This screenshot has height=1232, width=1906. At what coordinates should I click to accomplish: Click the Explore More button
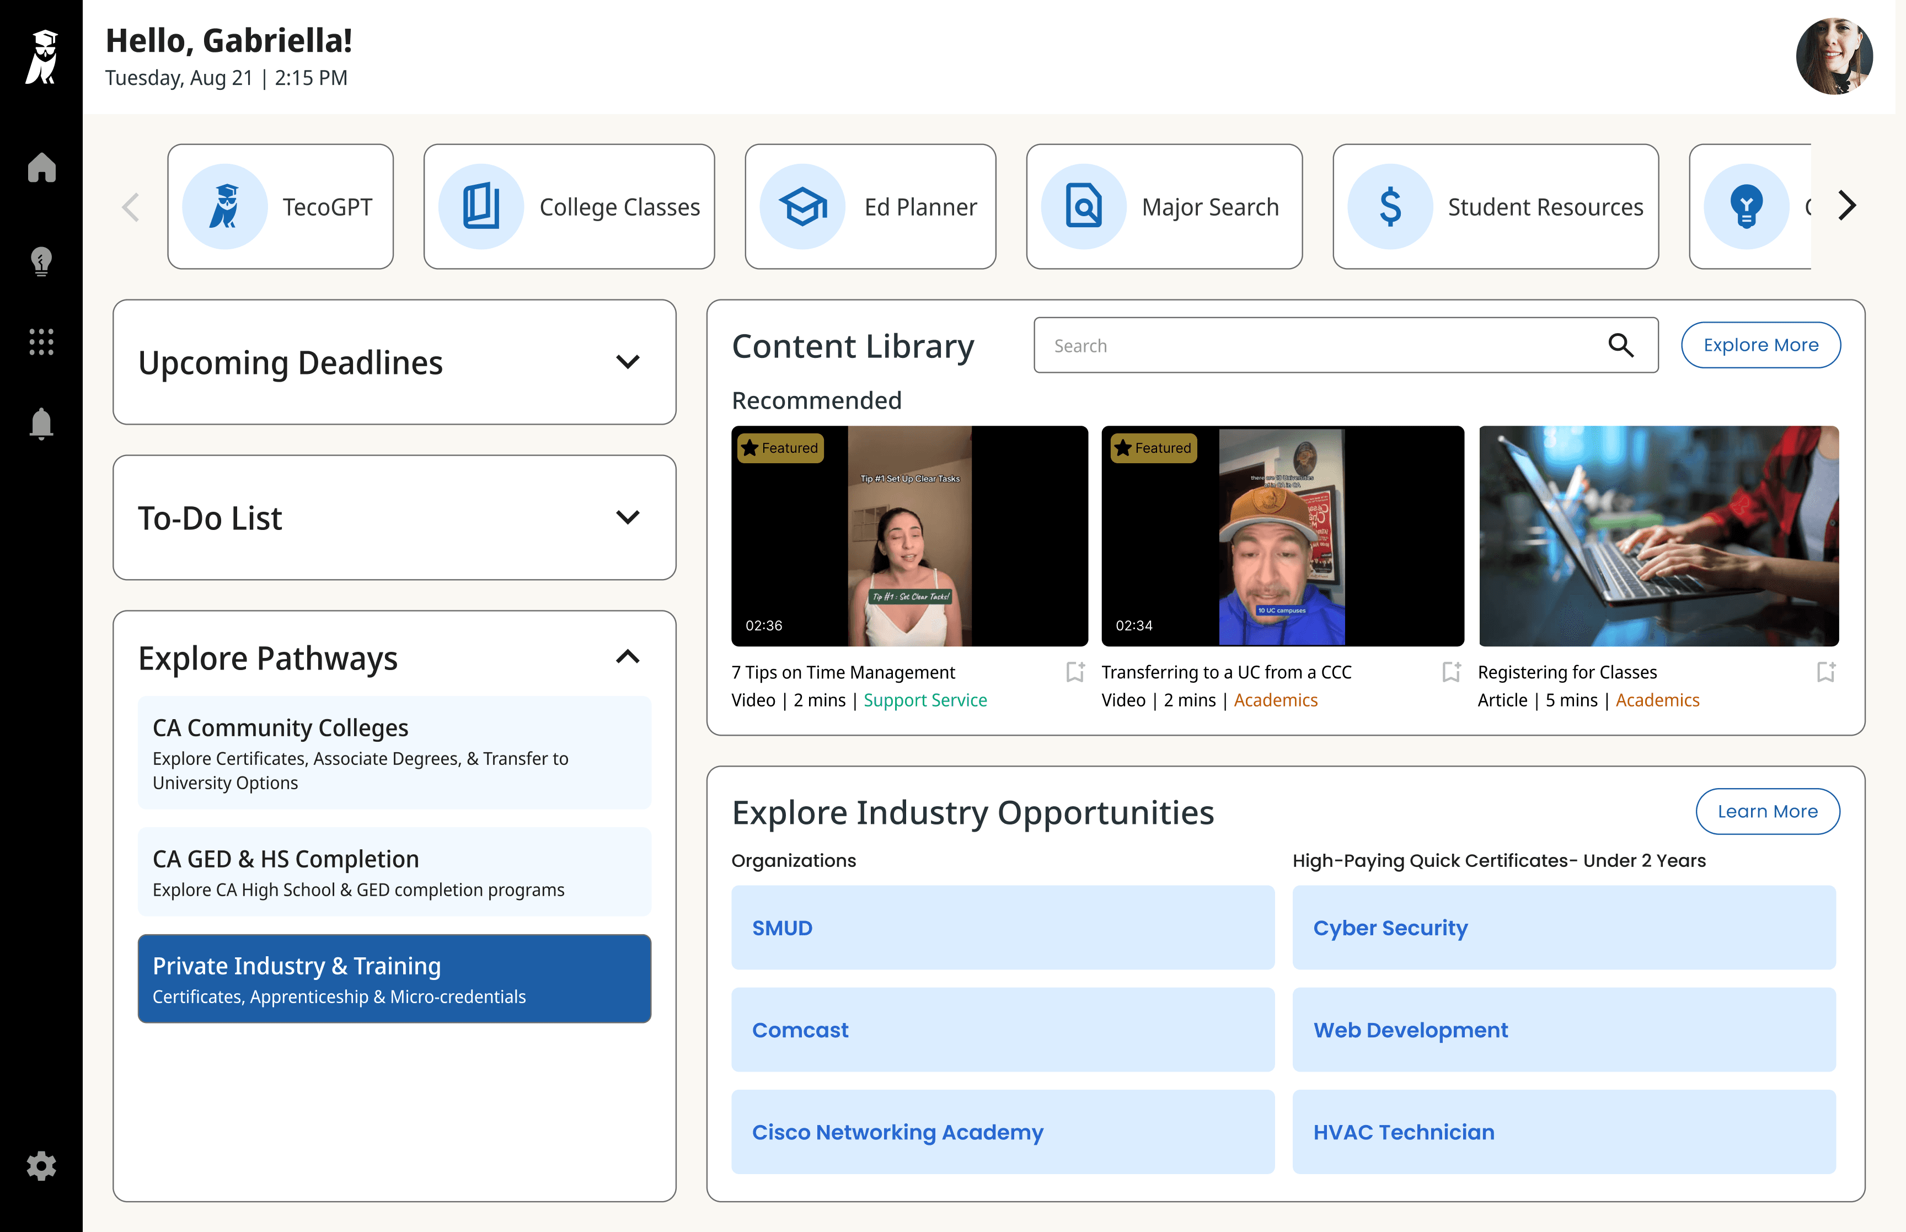pos(1760,345)
